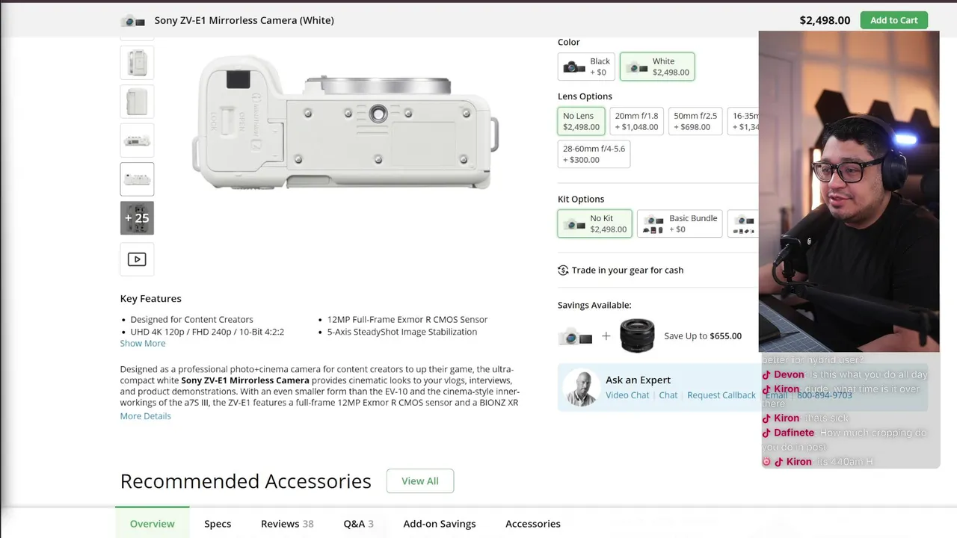Image resolution: width=957 pixels, height=538 pixels.
Task: Open the product video thumbnail icon
Action: (x=137, y=259)
